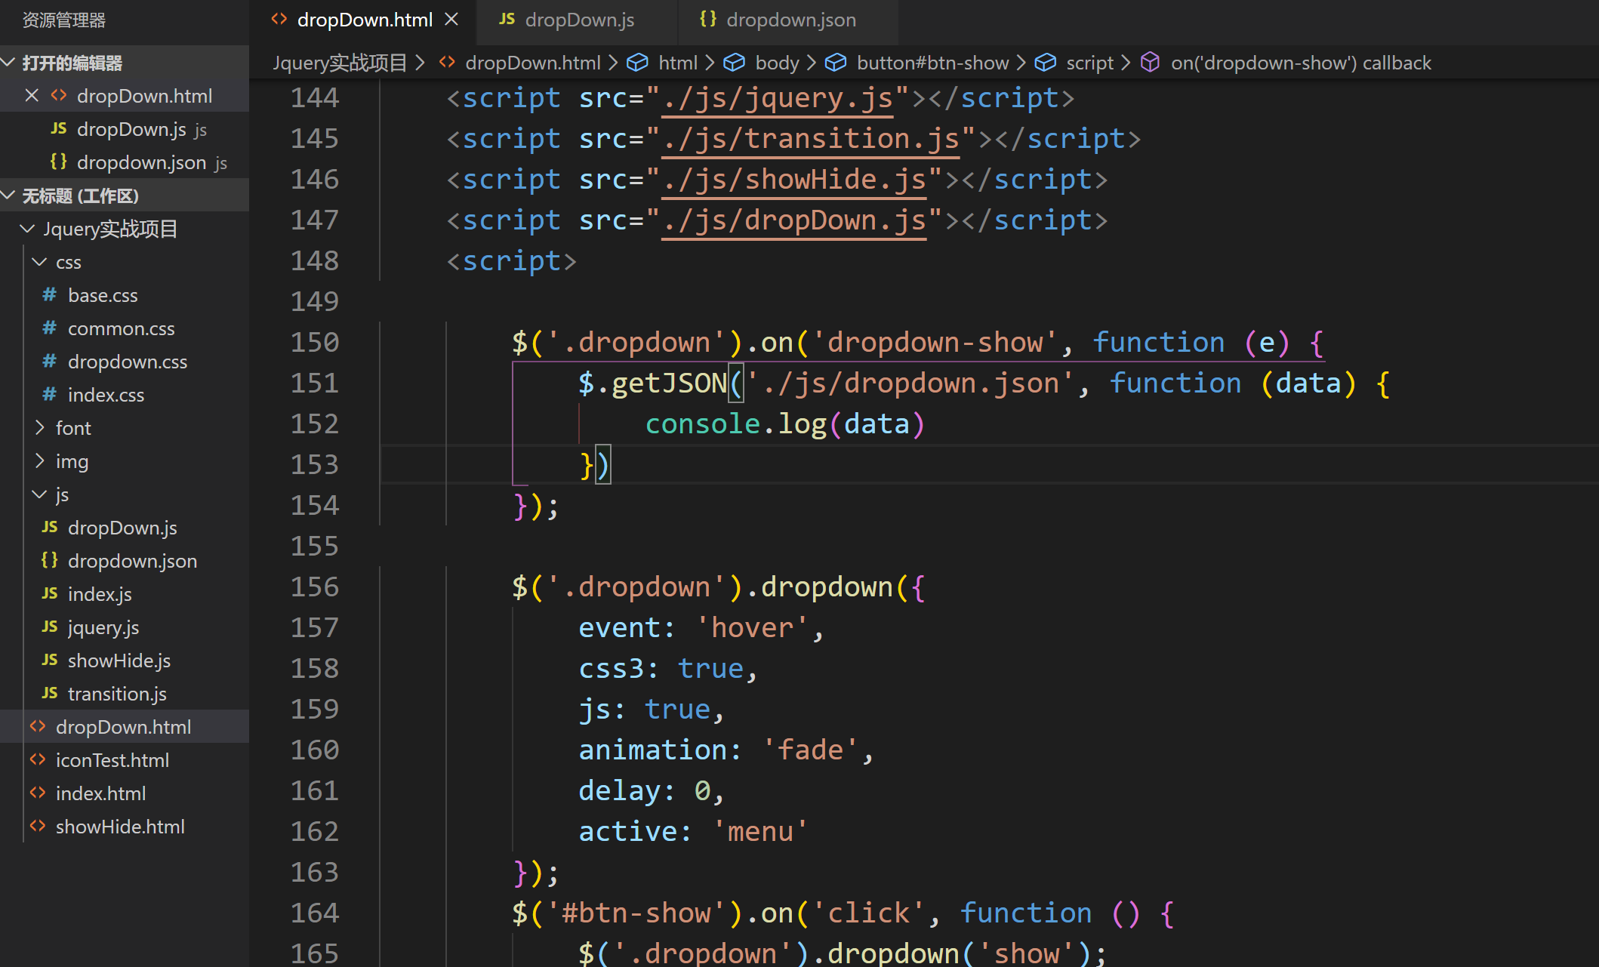Open iconTest.html from the explorer
This screenshot has width=1599, height=967.
click(x=125, y=760)
